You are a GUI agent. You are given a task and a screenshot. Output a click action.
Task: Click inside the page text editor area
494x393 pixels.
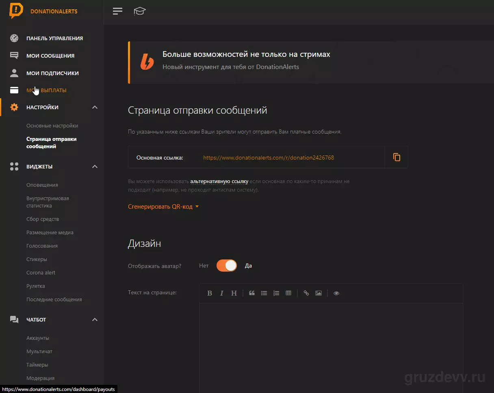click(331, 348)
